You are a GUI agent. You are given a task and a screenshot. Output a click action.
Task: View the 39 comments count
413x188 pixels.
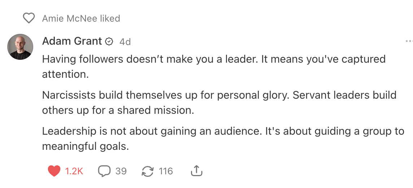point(121,171)
